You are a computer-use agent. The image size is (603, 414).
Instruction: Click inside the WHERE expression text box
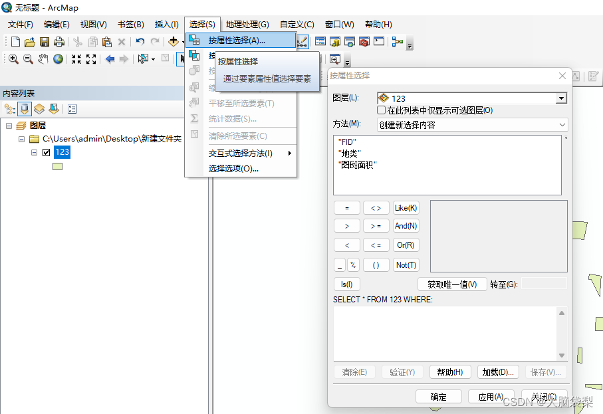click(445, 334)
